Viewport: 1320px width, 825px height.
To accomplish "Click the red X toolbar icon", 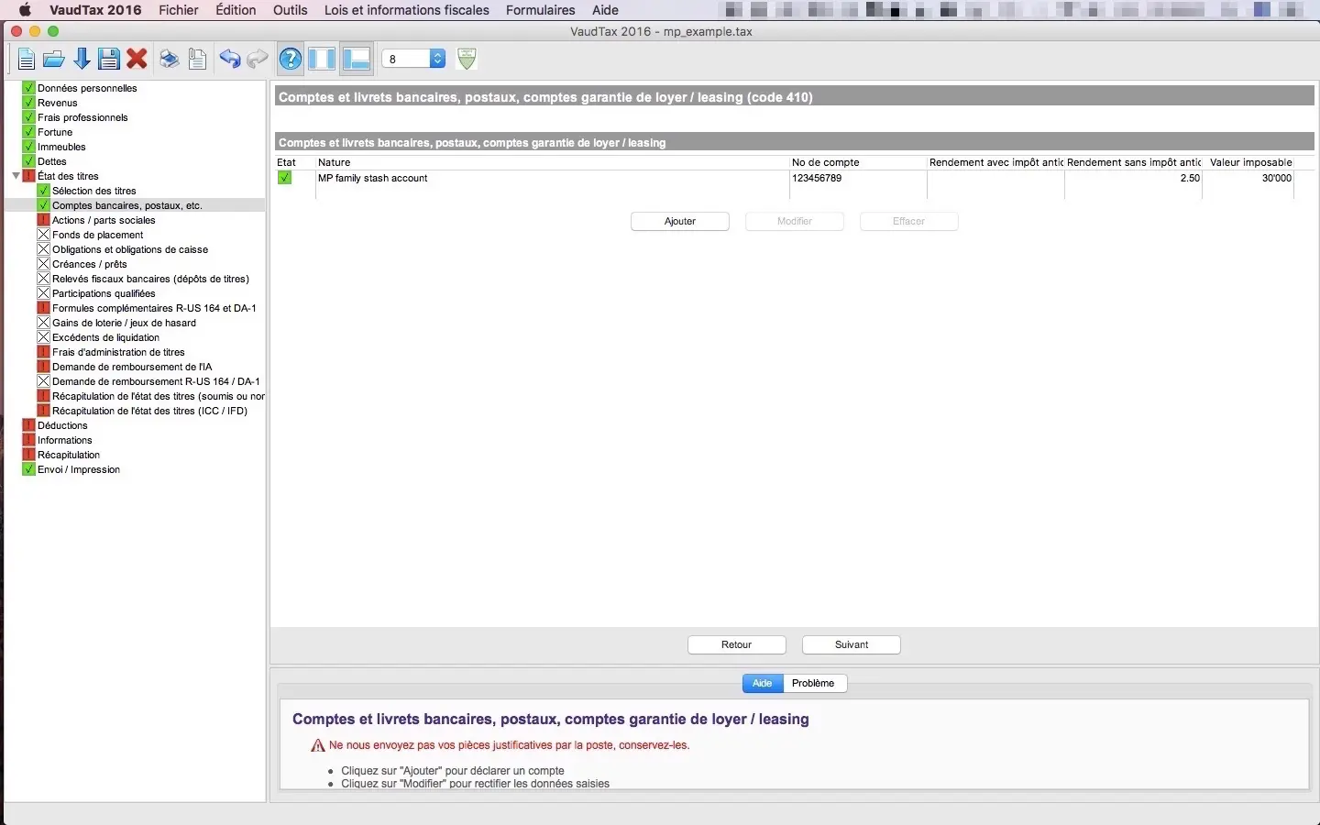I will (x=137, y=60).
